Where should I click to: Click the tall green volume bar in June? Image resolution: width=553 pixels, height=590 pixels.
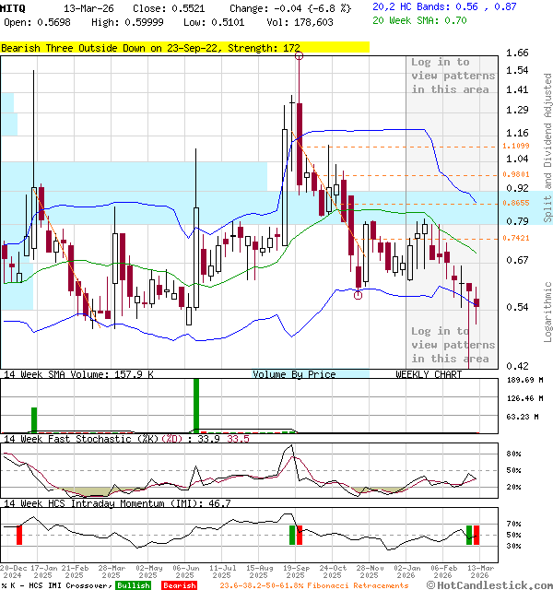[x=196, y=405]
